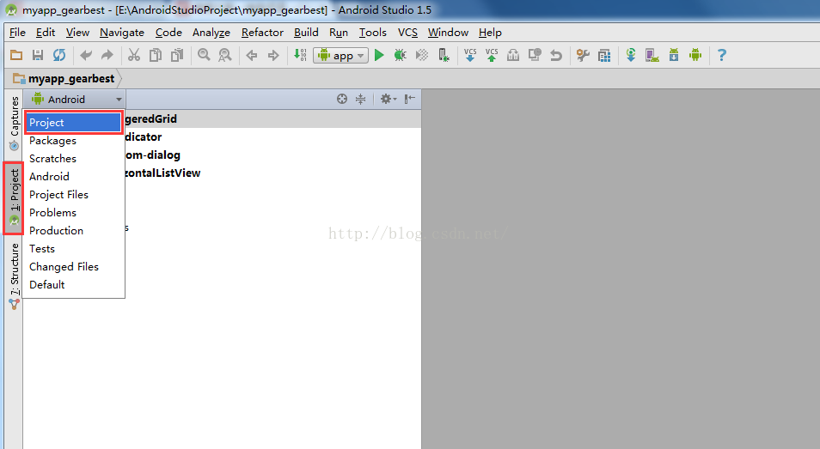This screenshot has height=449, width=820.
Task: Open the Build menu
Action: tap(306, 33)
